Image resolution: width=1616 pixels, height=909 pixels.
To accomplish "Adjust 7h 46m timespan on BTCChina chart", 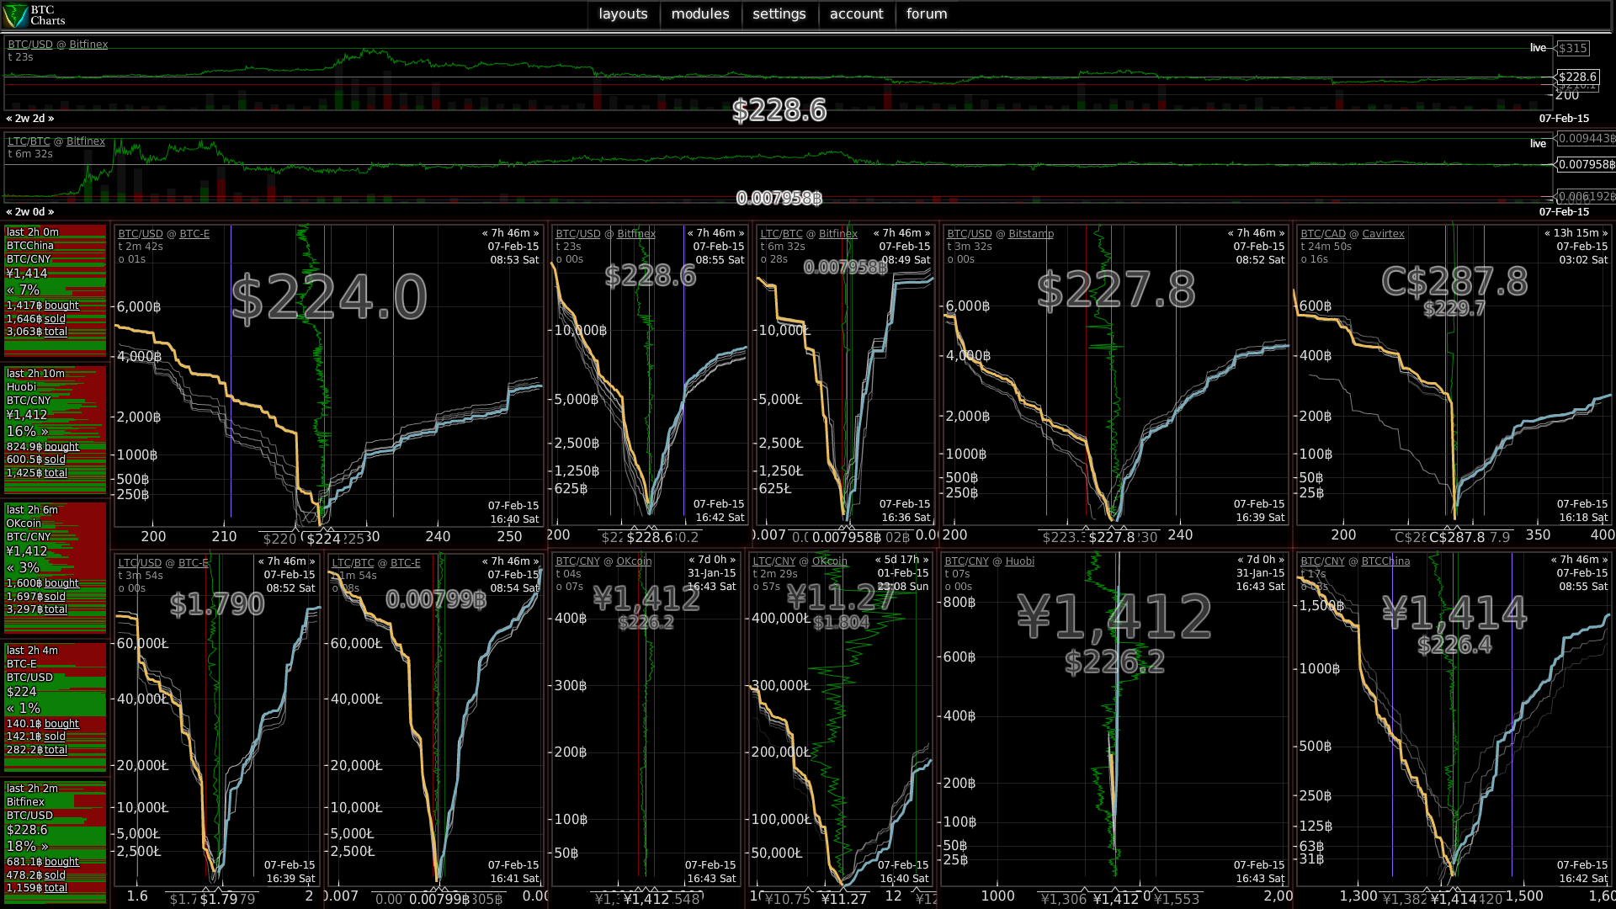I will (x=1579, y=560).
